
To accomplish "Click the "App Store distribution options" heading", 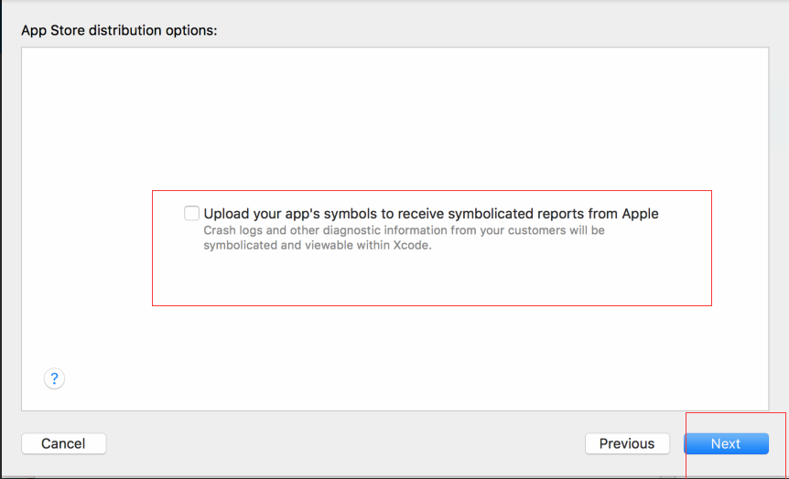I will (x=119, y=30).
